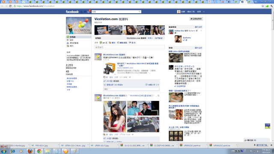Click the facebook logo
This screenshot has height=154, width=274.
(x=72, y=12)
